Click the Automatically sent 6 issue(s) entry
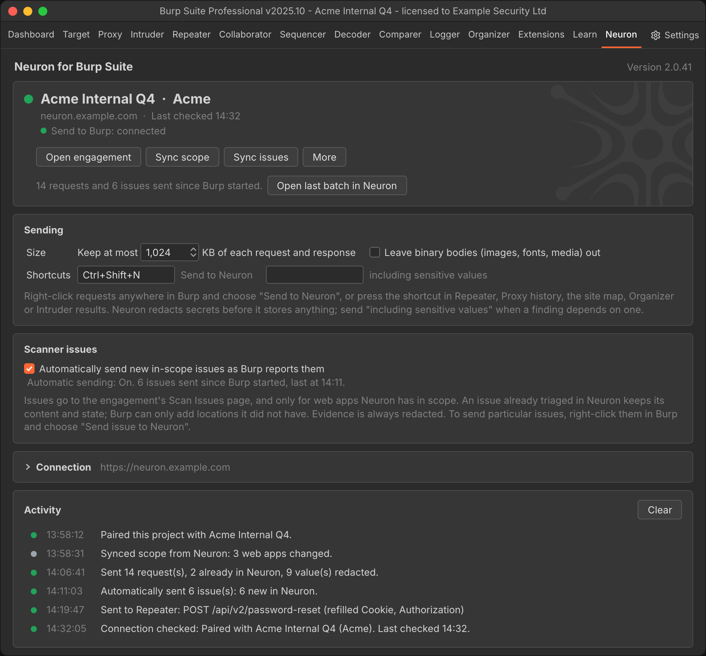Image resolution: width=706 pixels, height=656 pixels. click(209, 591)
